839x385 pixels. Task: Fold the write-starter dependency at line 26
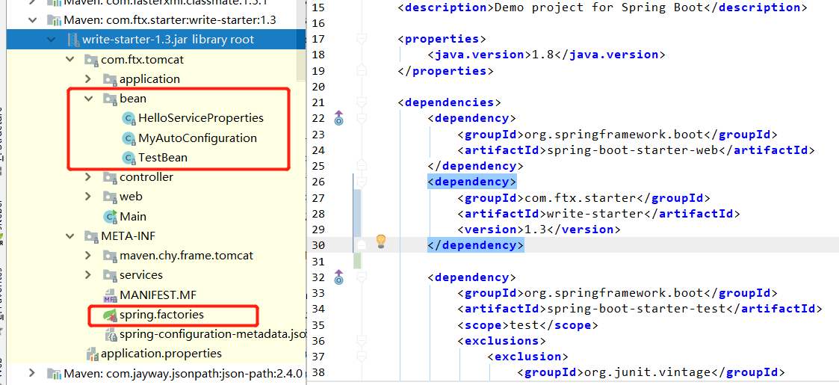point(362,182)
